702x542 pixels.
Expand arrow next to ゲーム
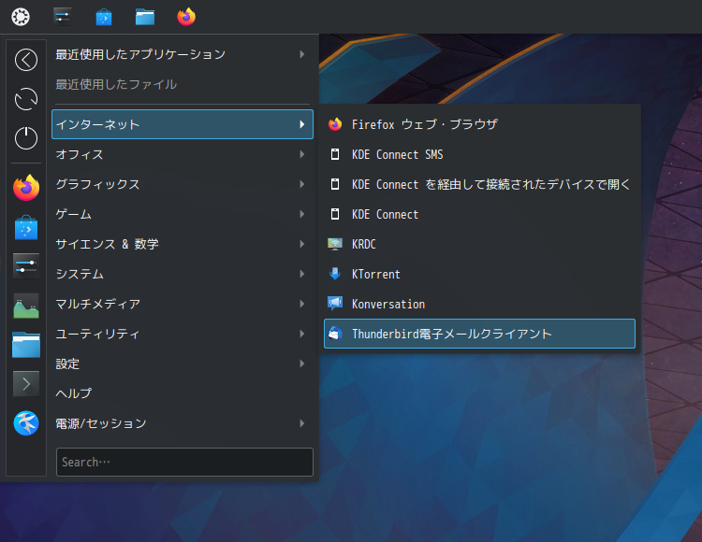tap(302, 214)
